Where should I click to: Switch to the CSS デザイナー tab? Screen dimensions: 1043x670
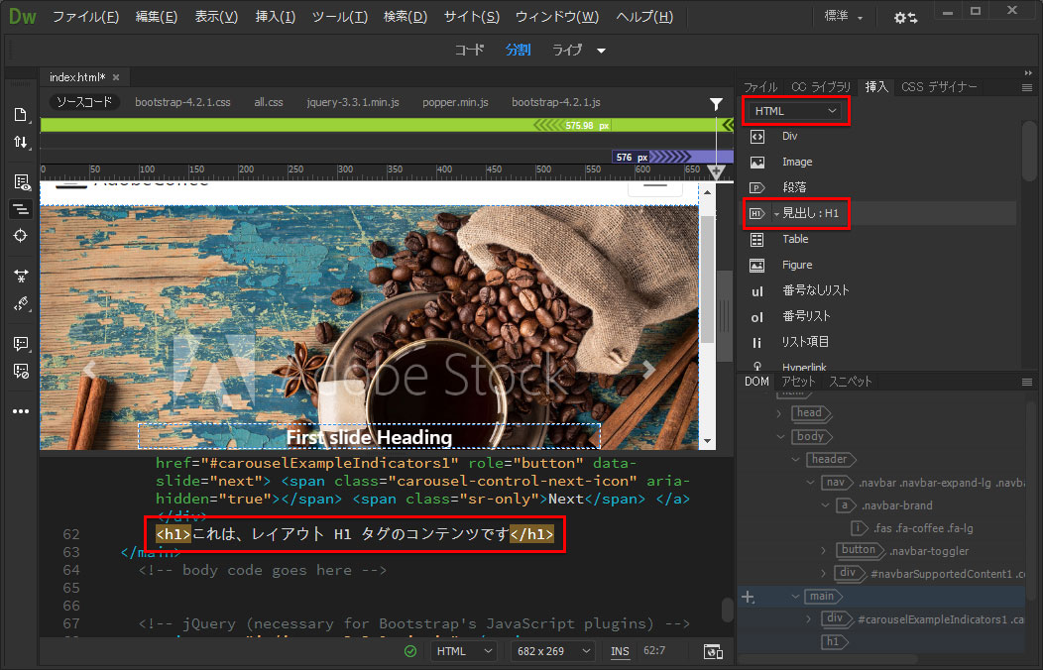click(x=938, y=87)
